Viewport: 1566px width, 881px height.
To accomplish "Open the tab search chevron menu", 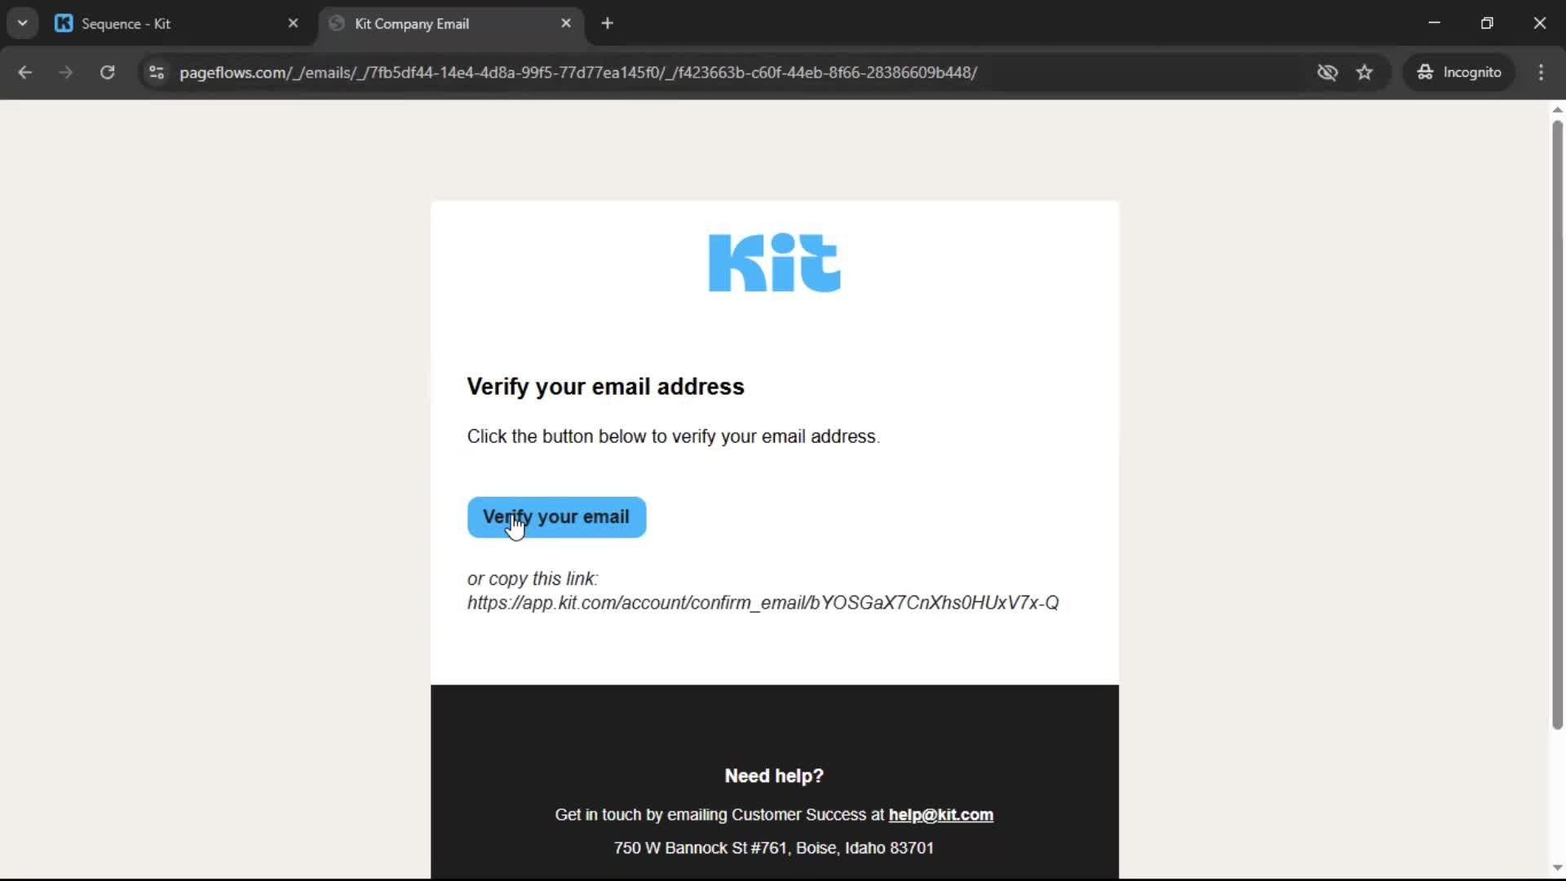I will [22, 23].
